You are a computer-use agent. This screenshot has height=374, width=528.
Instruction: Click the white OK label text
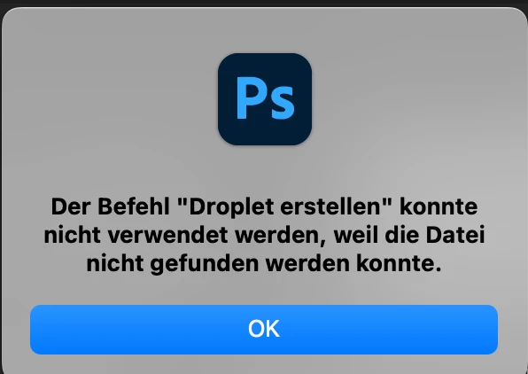[x=264, y=329]
